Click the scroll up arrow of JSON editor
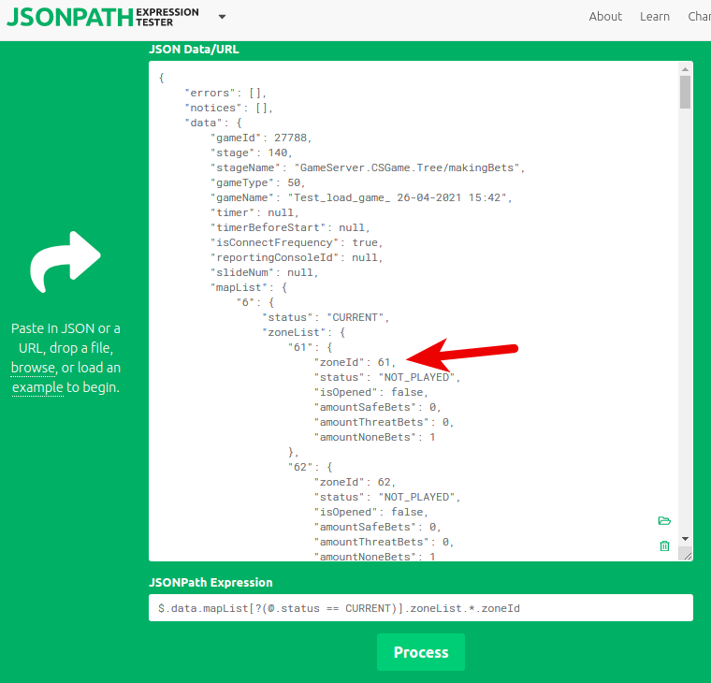The height and width of the screenshot is (683, 711). coord(685,69)
